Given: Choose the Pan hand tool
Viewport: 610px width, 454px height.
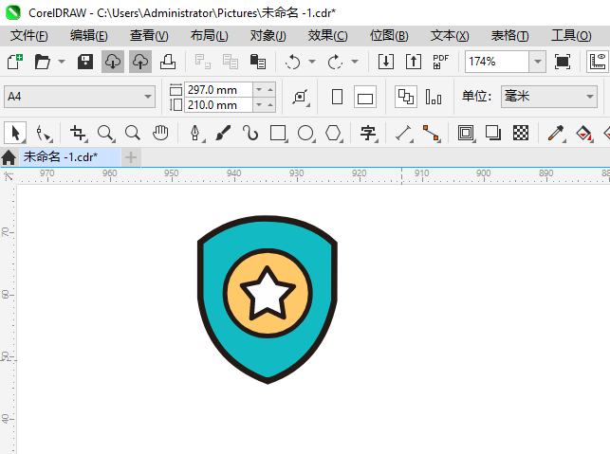Looking at the screenshot, I should click(160, 133).
